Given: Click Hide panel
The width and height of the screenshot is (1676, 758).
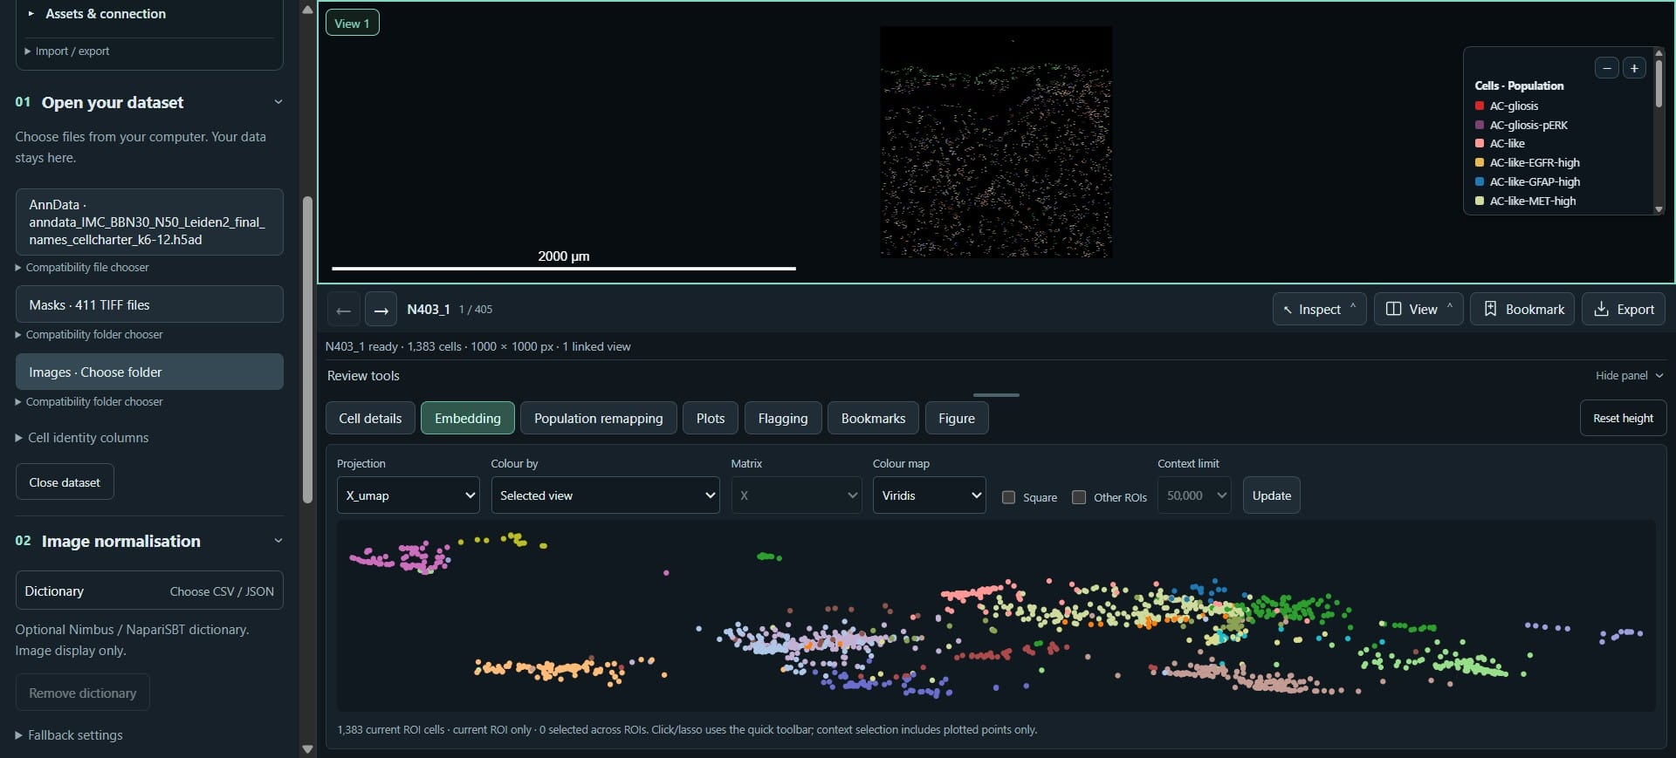Looking at the screenshot, I should point(1629,375).
